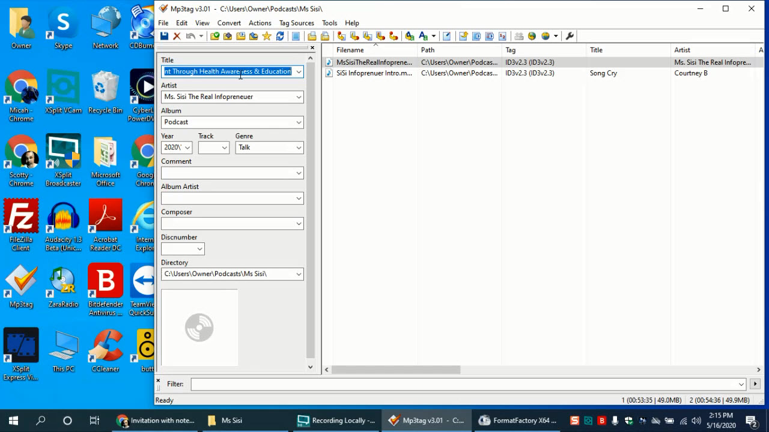Image resolution: width=769 pixels, height=432 pixels.
Task: Expand the Album Artist dropdown
Action: pyautogui.click(x=299, y=198)
